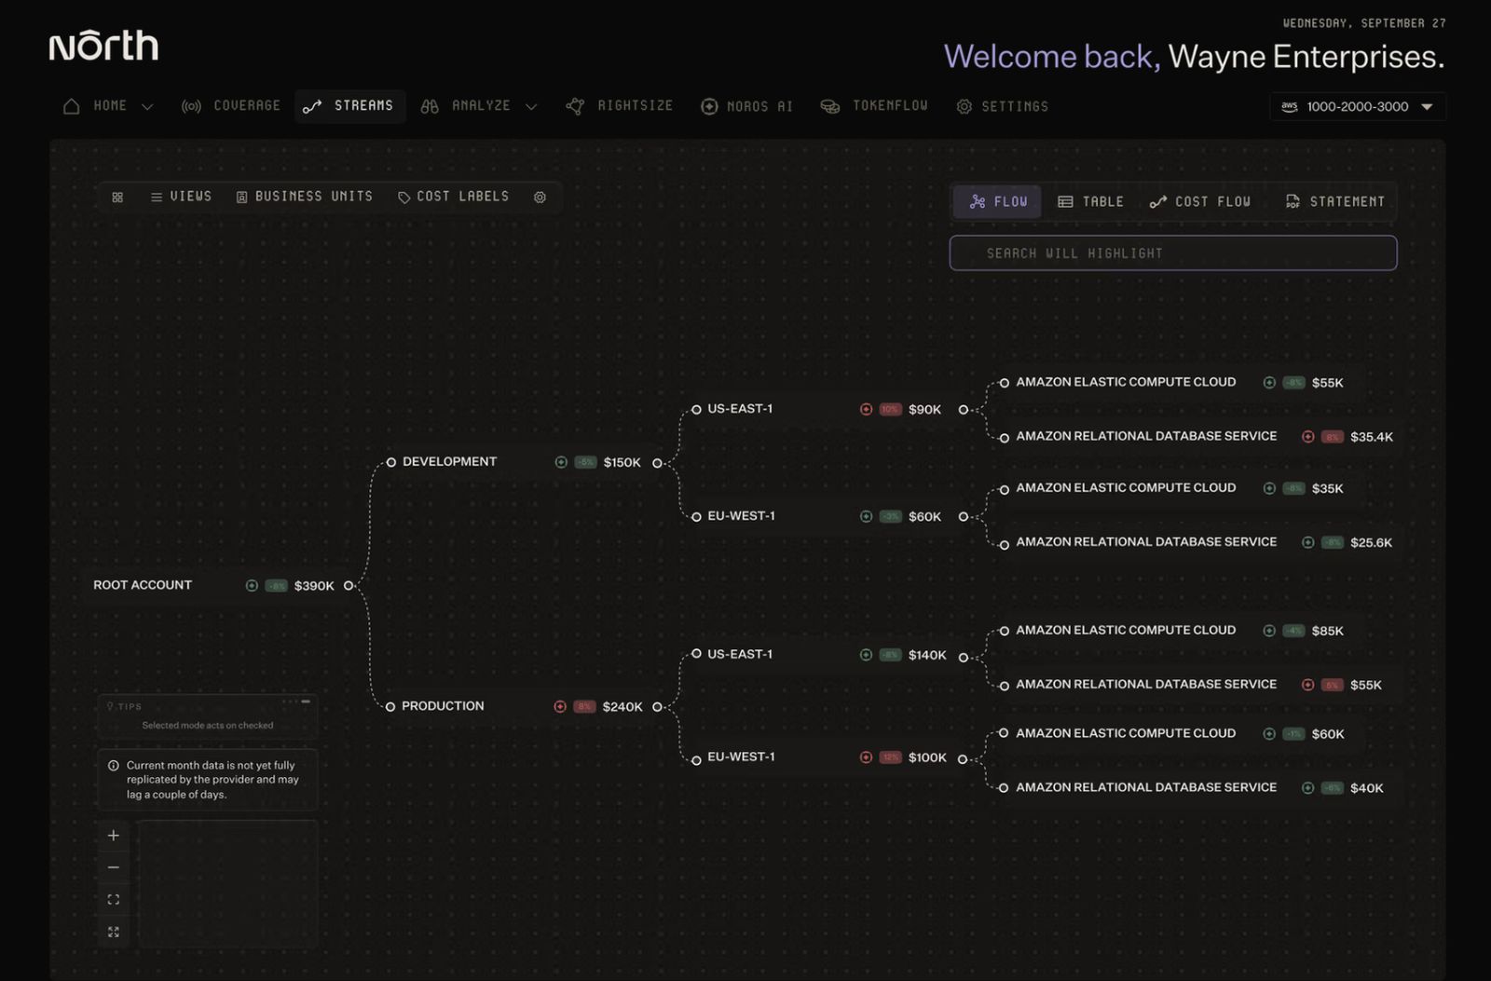Click Production red trend indicator icon
Viewport: 1491px width, 981px height.
pos(560,706)
